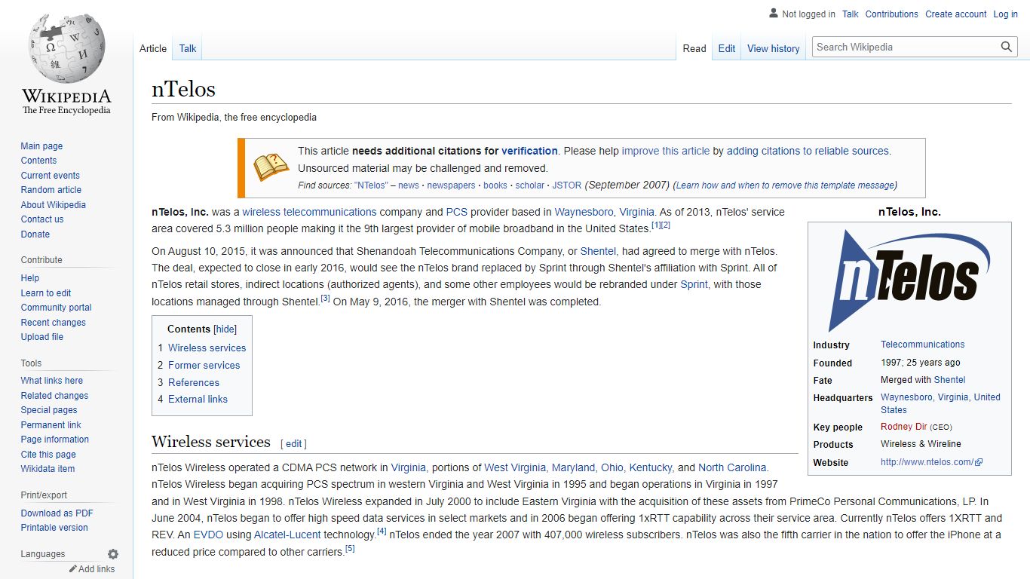Click the question-book citation icon
This screenshot has height=579, width=1030.
pos(271,167)
